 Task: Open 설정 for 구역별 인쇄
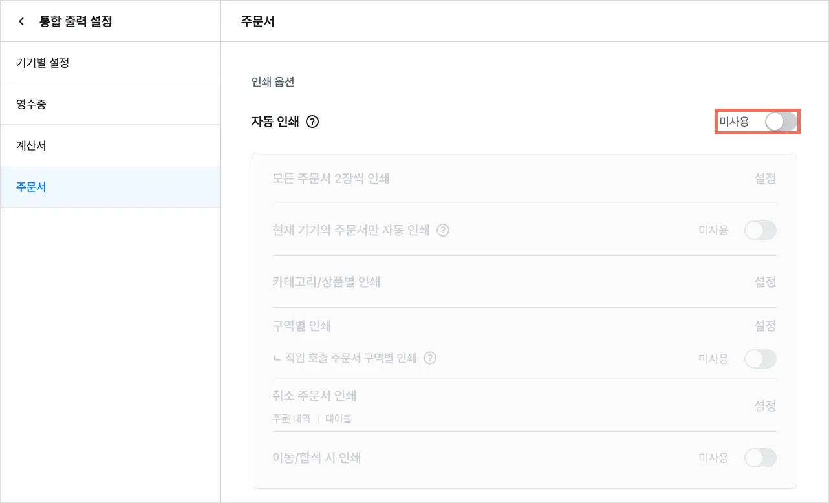pos(765,326)
